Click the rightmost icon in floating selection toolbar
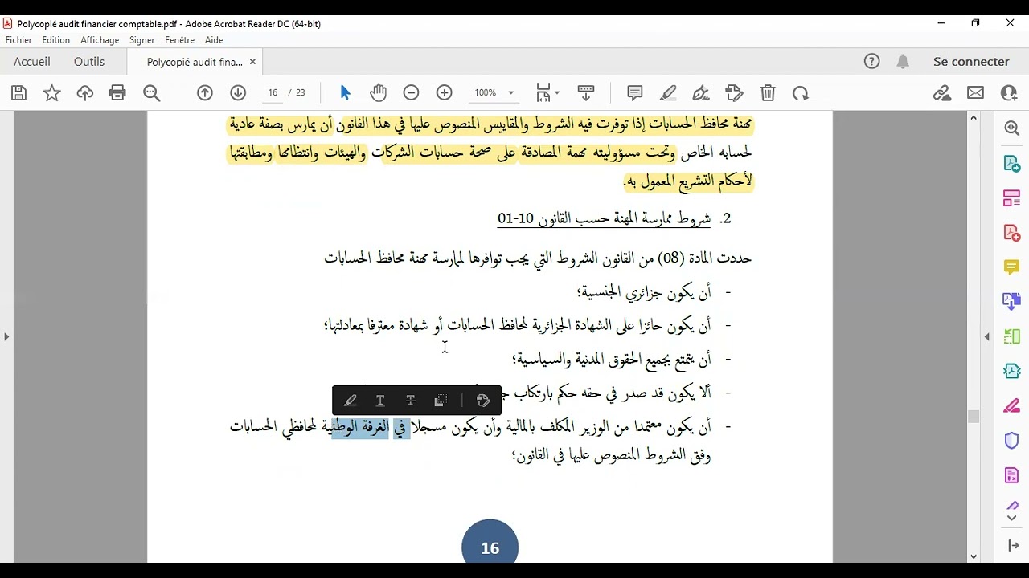This screenshot has width=1029, height=578. [x=483, y=401]
